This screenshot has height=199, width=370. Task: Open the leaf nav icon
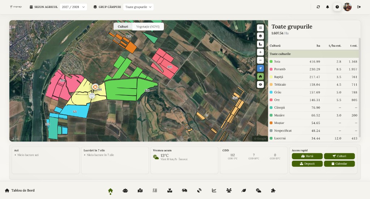(244, 190)
